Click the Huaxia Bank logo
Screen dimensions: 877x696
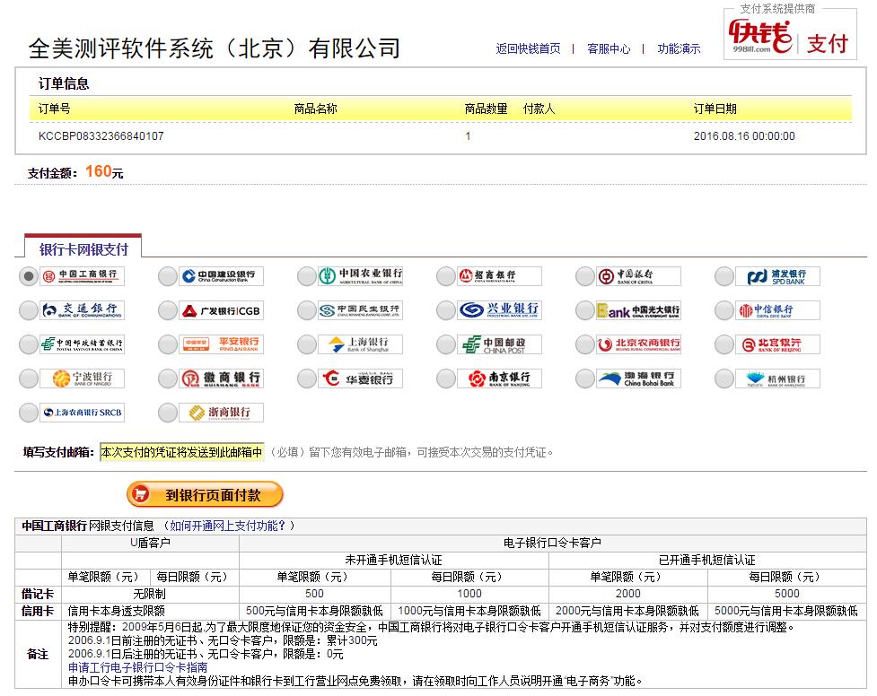[360, 378]
